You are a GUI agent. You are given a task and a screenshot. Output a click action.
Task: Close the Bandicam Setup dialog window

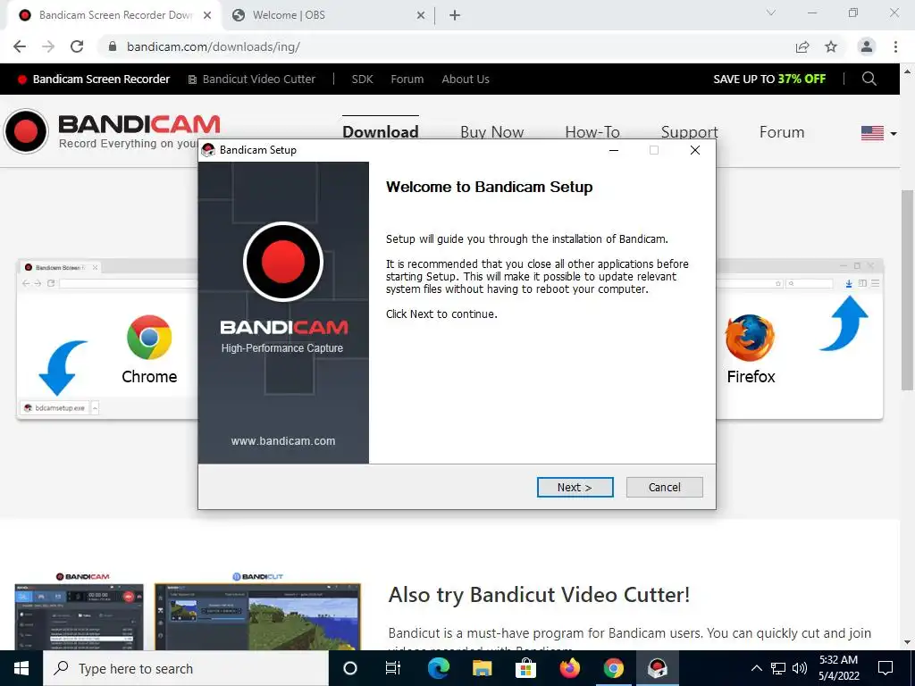695,150
